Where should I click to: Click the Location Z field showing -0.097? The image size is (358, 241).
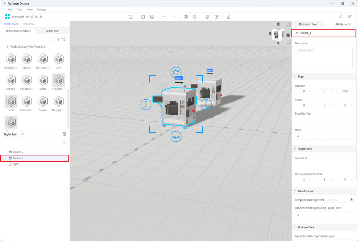[345, 91]
